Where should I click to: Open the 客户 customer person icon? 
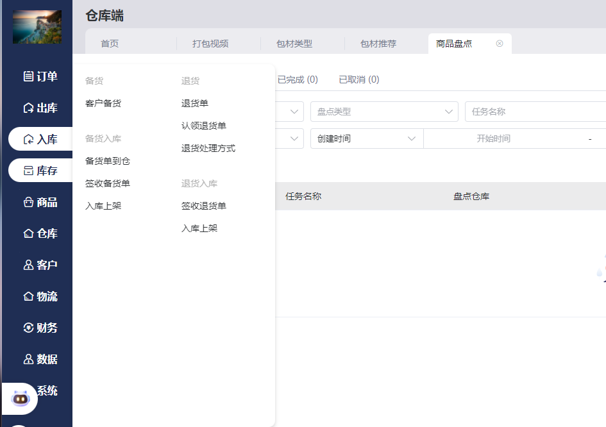[28, 265]
